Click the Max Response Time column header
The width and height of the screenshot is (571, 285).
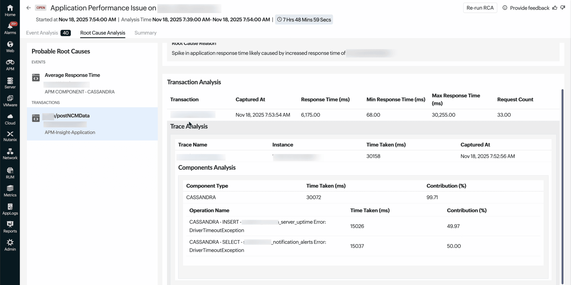pyautogui.click(x=456, y=99)
